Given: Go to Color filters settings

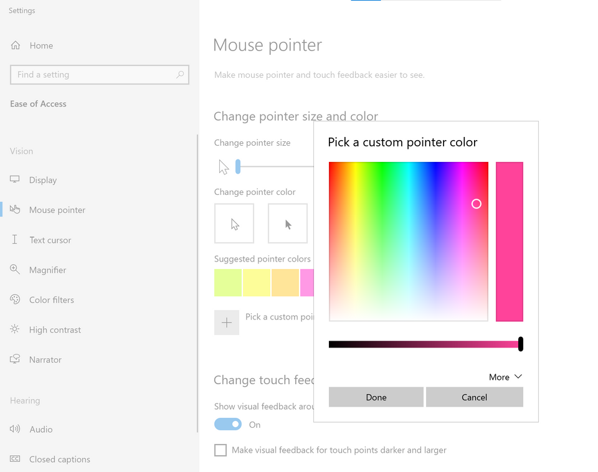Looking at the screenshot, I should pos(51,300).
